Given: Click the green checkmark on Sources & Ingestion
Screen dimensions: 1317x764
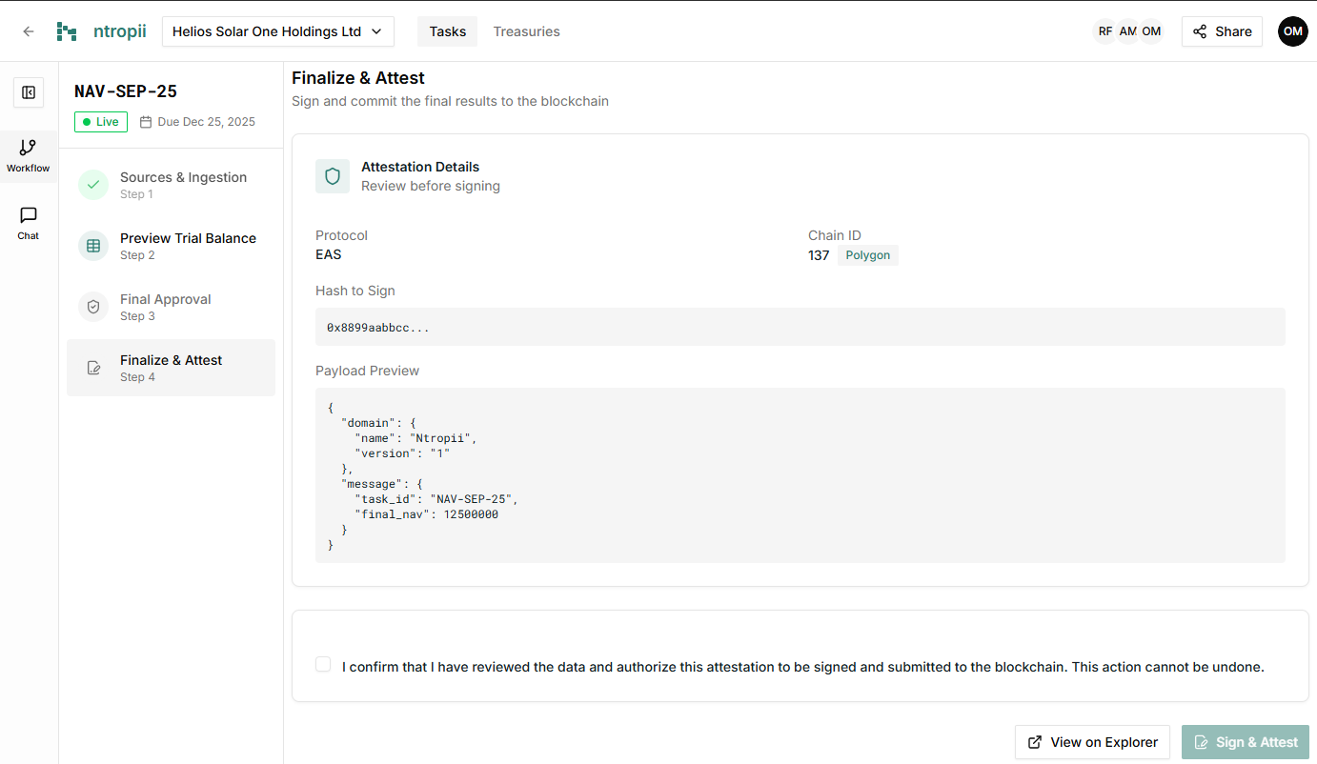Looking at the screenshot, I should 92,184.
